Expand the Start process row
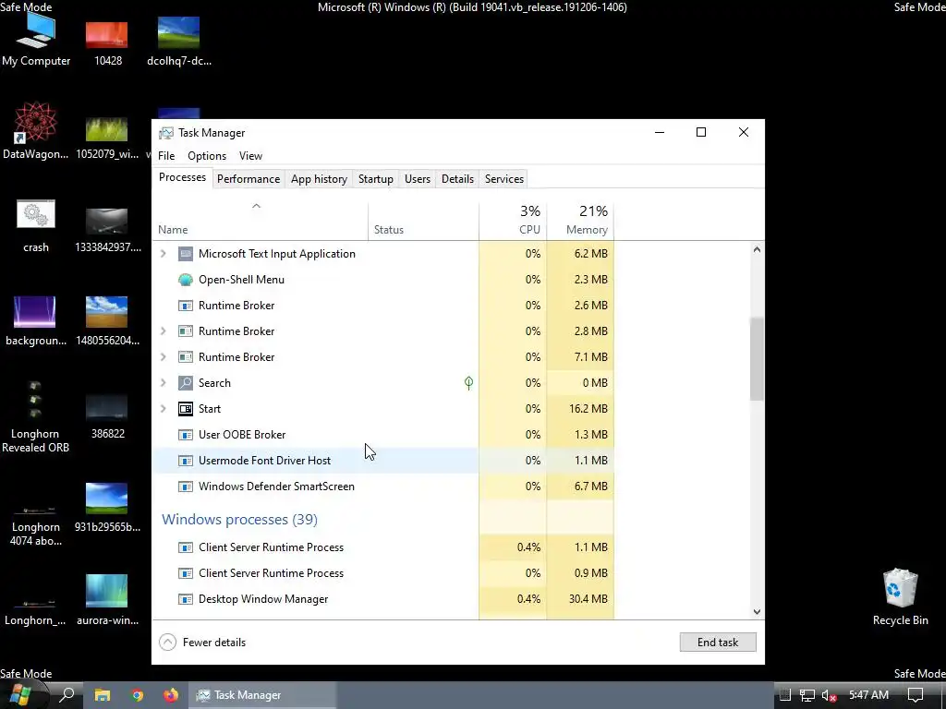 [163, 409]
